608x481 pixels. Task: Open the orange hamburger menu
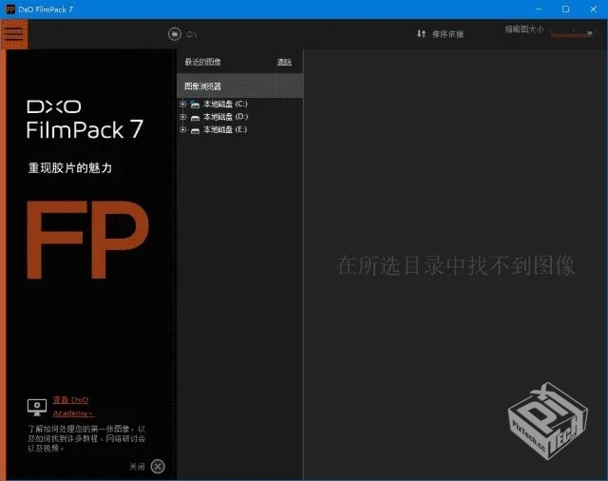coord(14,34)
